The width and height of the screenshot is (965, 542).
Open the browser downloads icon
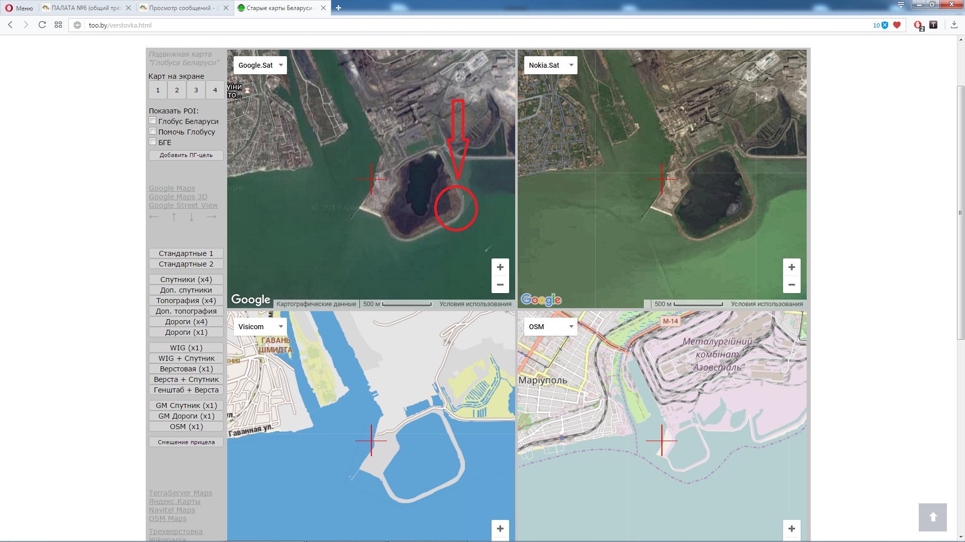coord(954,25)
